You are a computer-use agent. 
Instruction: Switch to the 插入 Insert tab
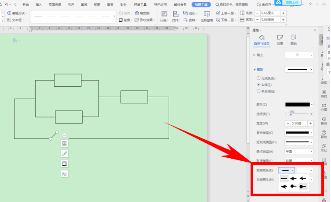(39, 4)
